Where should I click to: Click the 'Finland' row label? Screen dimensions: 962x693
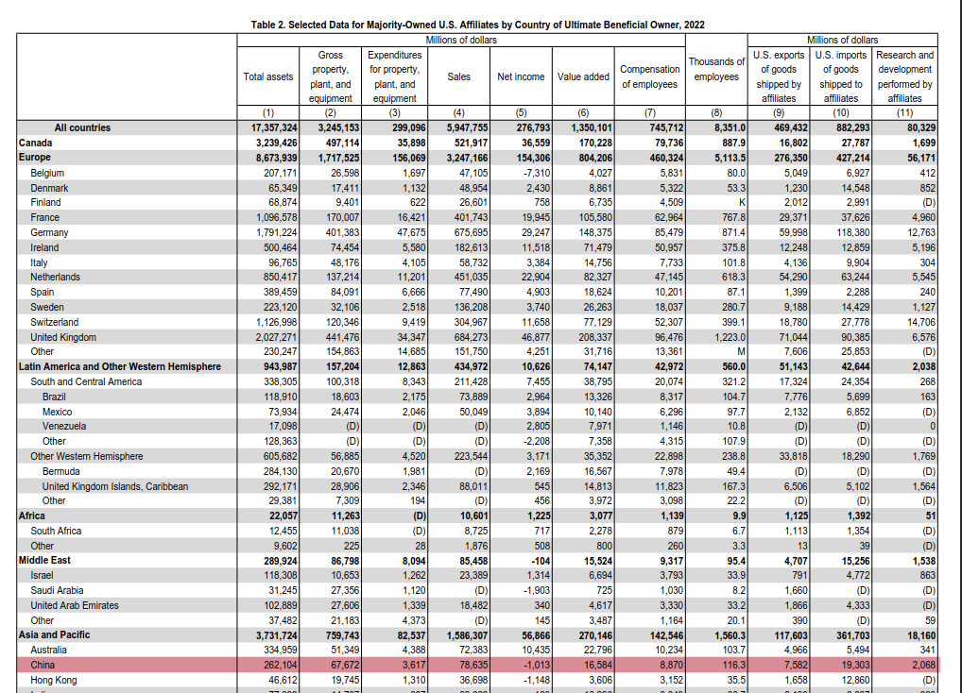coord(45,202)
